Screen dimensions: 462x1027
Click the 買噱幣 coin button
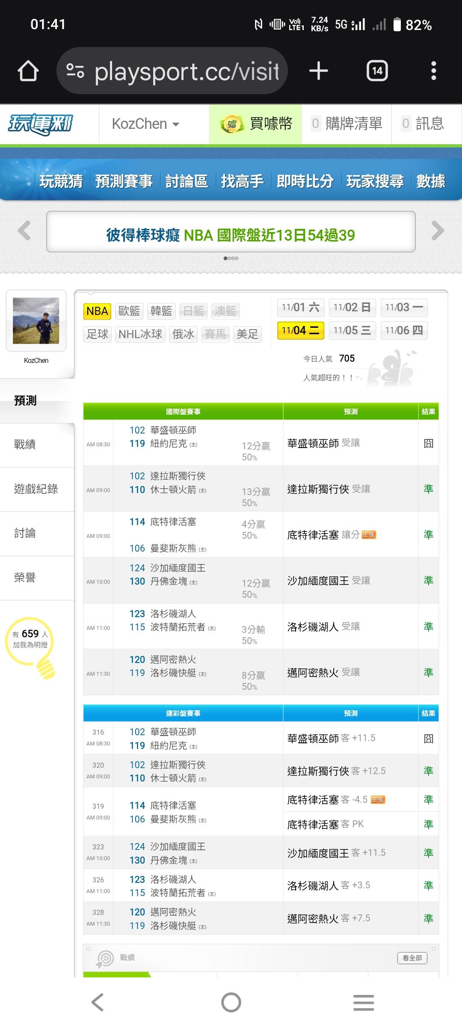pos(255,124)
